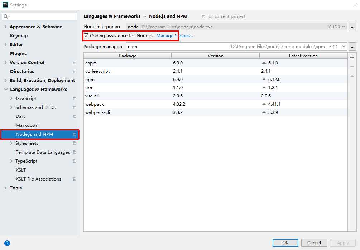The height and width of the screenshot is (250, 360).
Task: Toggle Coding assistance for Node.js checkbox
Action: pyautogui.click(x=86, y=35)
